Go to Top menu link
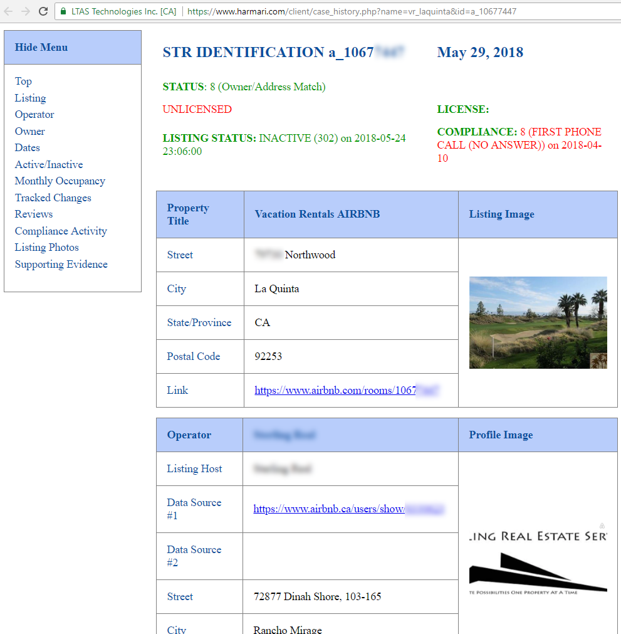This screenshot has height=634, width=621. [x=23, y=82]
